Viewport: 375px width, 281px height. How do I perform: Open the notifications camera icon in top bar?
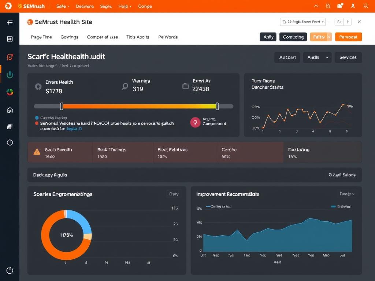340,6
